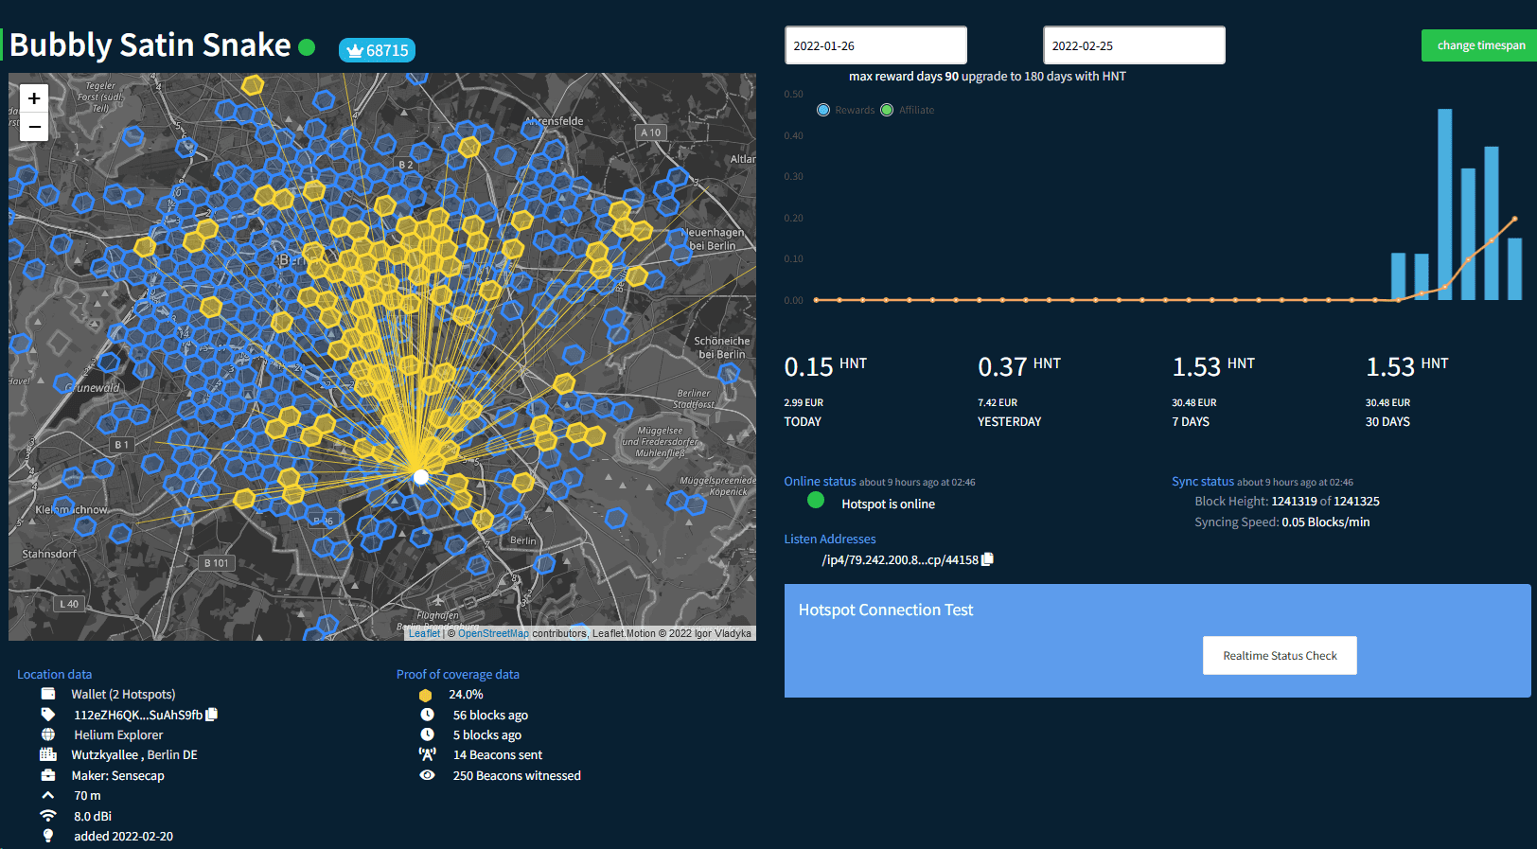The height and width of the screenshot is (849, 1537).
Task: Open Wallet (2 Hotspots) link
Action: point(123,694)
